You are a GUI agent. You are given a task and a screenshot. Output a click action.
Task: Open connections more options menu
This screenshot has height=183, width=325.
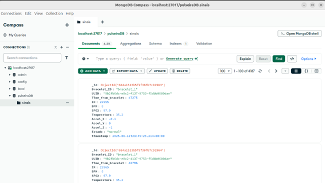(x=67, y=47)
